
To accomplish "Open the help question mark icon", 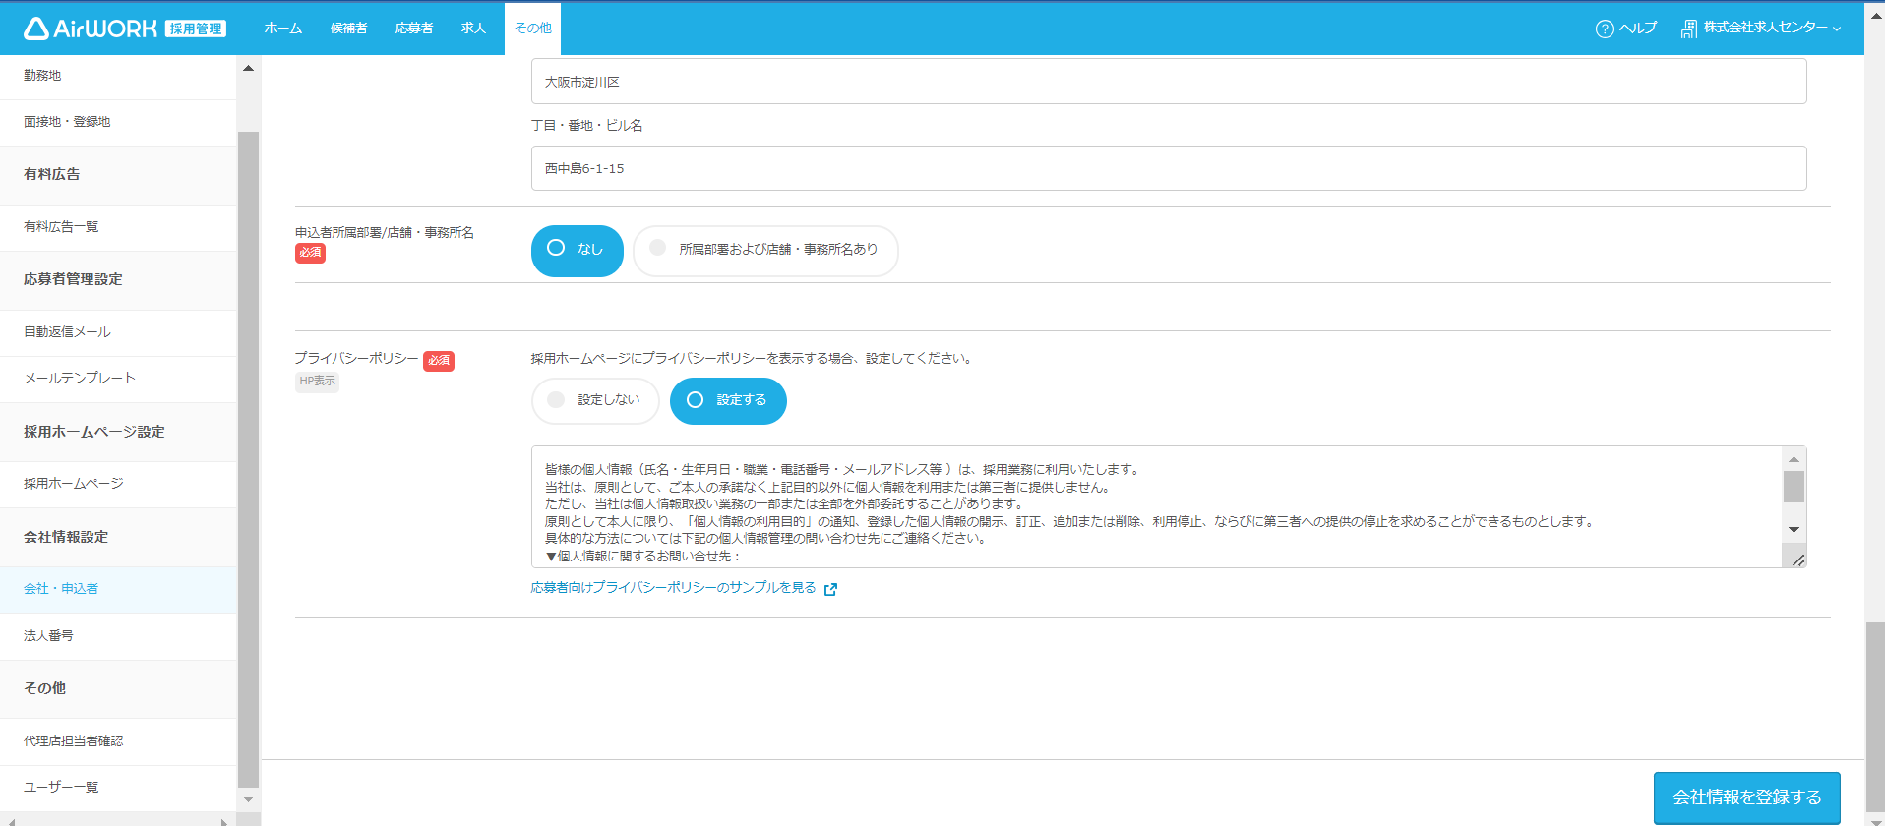I will 1605,29.
